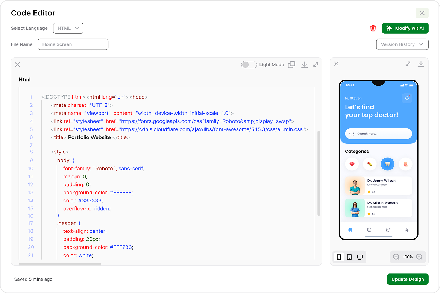Click the Saved 5 mins ago status
Screen dimensions: 440x293
[x=33, y=279]
